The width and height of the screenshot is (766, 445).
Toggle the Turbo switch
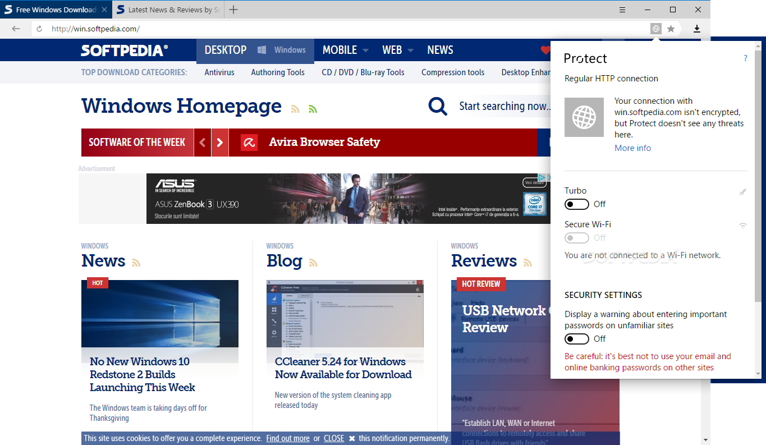(x=577, y=204)
